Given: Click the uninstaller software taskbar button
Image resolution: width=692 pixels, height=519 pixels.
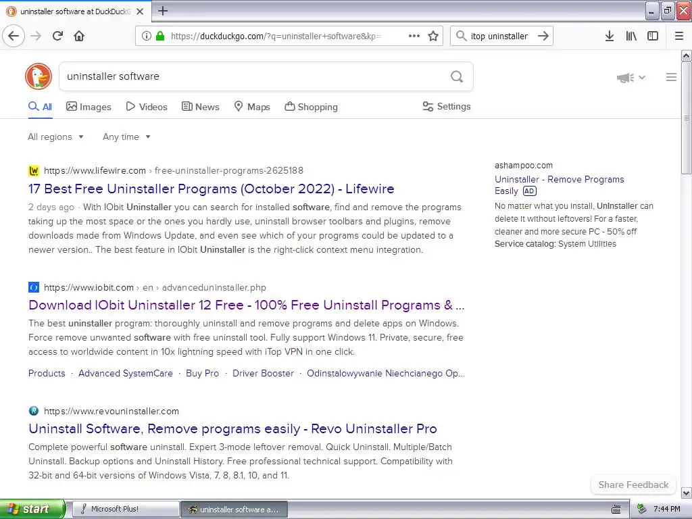Looking at the screenshot, I should (x=234, y=509).
